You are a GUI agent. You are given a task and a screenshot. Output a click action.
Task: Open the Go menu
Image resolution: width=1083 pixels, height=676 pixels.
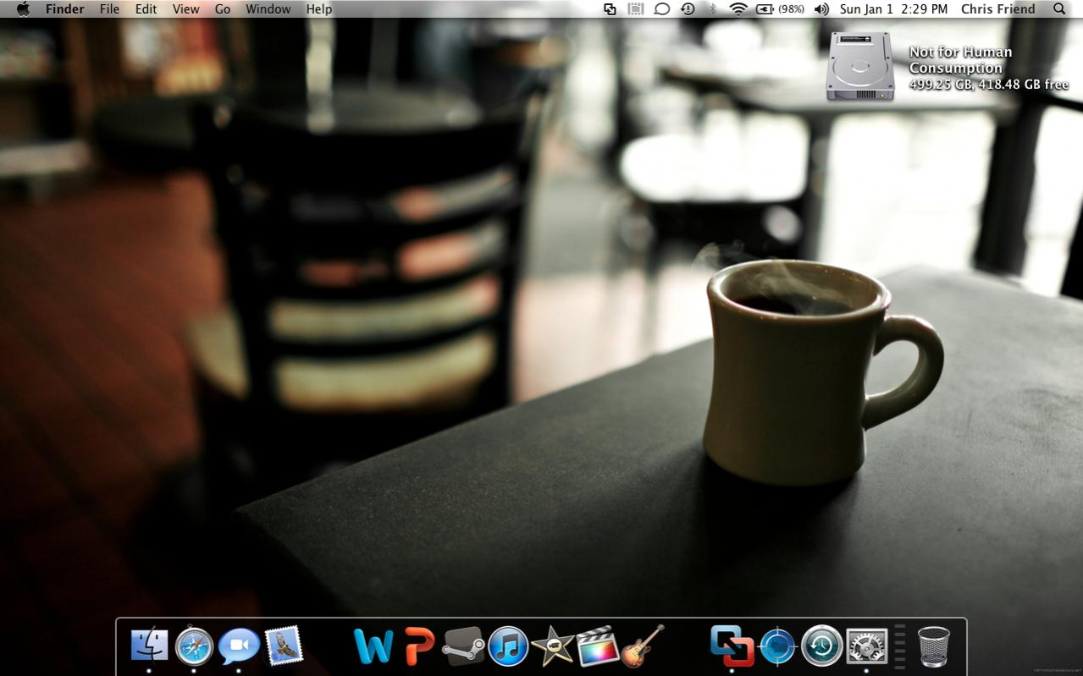[223, 9]
